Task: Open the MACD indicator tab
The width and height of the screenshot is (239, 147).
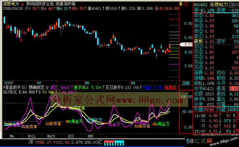Action: [51, 136]
